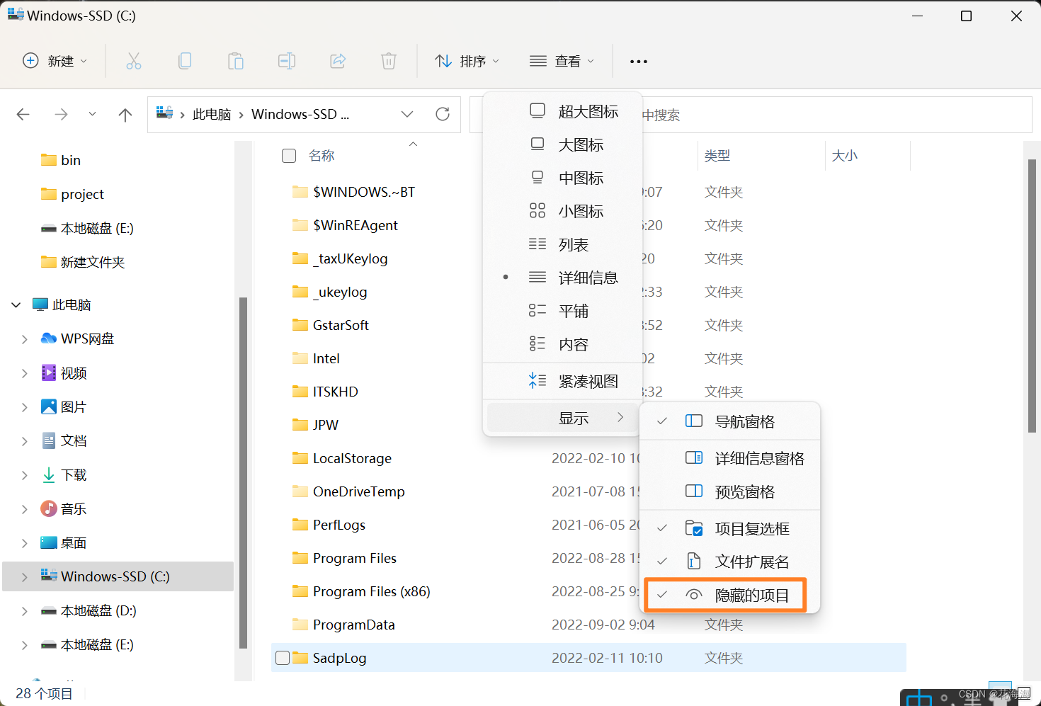Click the 图片 library icon
This screenshot has height=706, width=1041.
49,406
